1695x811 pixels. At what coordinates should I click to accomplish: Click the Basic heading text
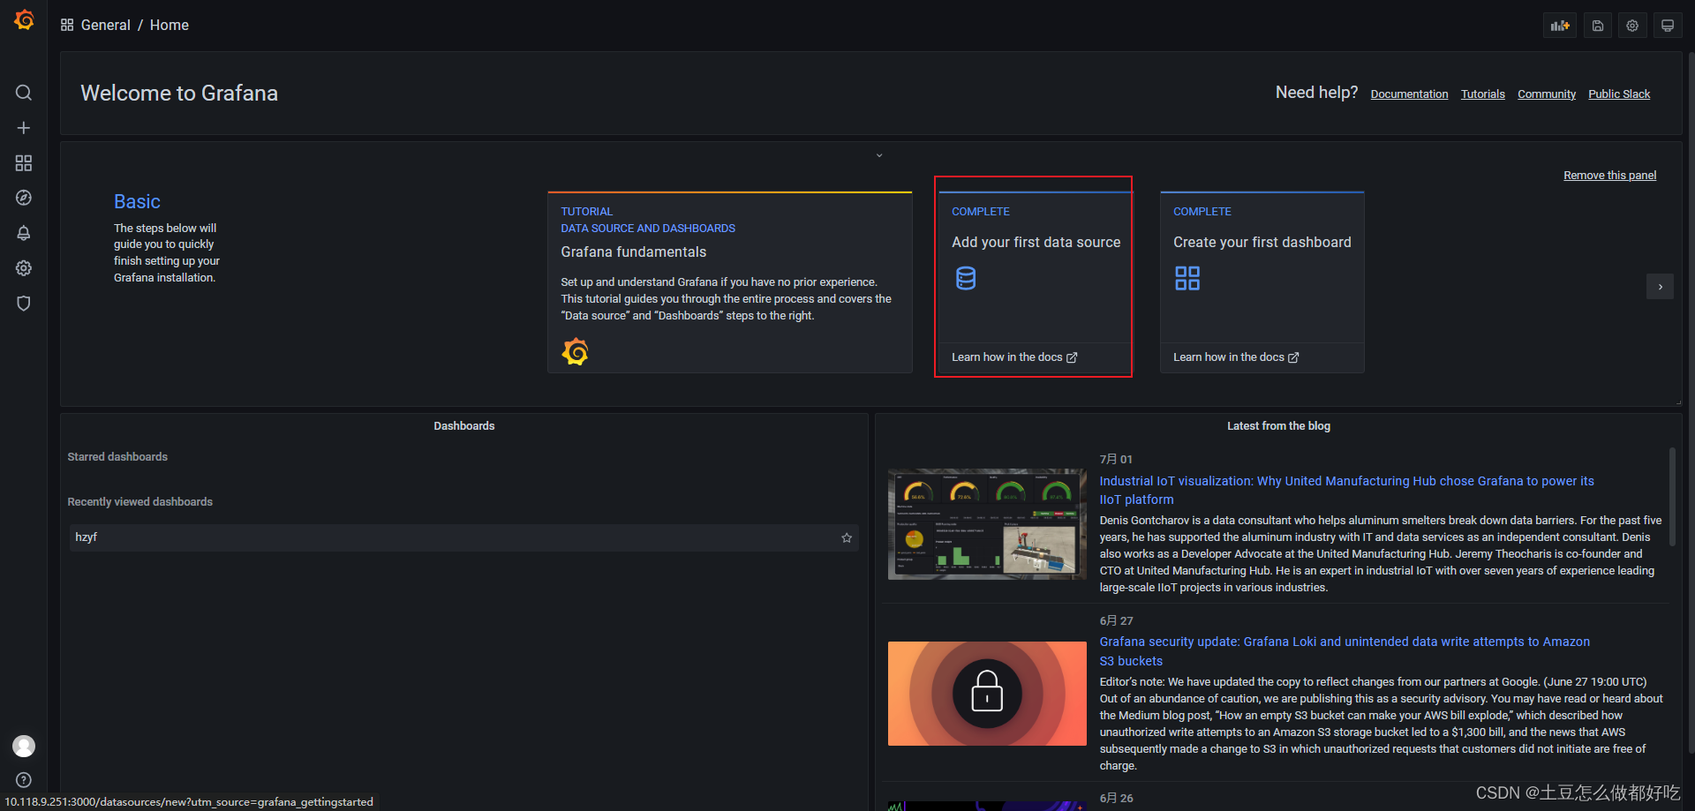click(x=137, y=201)
